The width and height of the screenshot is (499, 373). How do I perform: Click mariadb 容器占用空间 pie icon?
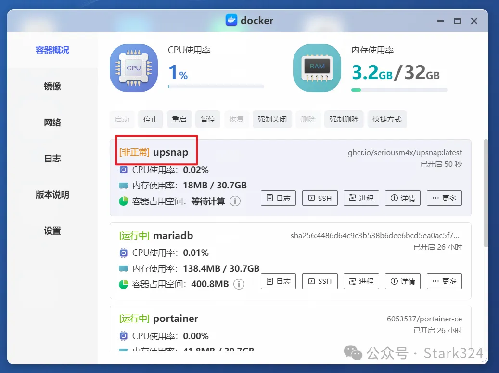(124, 284)
